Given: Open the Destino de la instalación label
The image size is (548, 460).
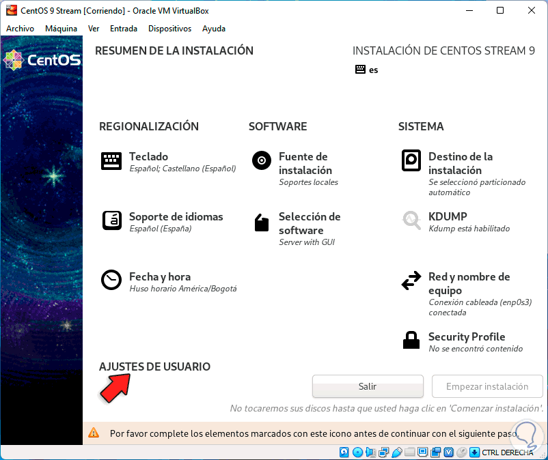Looking at the screenshot, I should (461, 163).
